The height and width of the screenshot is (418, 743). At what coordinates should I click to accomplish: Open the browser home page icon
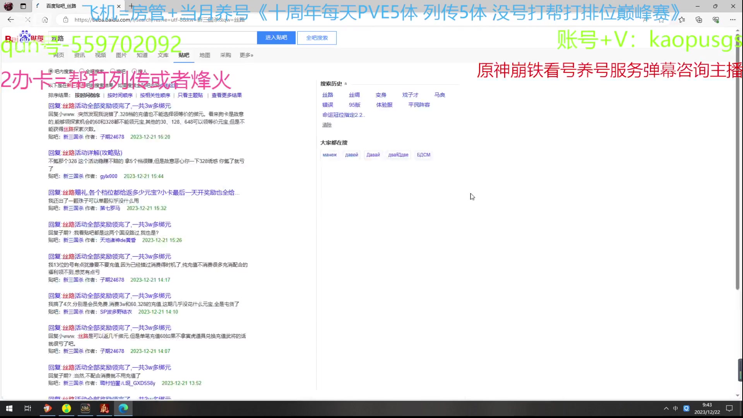click(45, 19)
